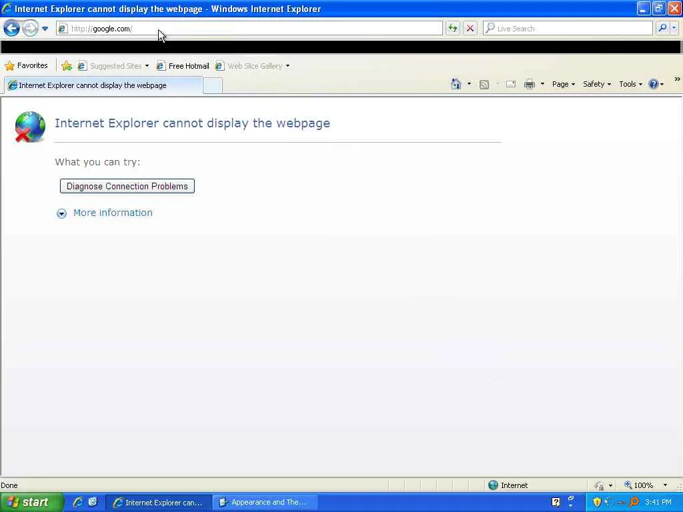Click the google.com address bar field
The image size is (683, 512).
249,29
